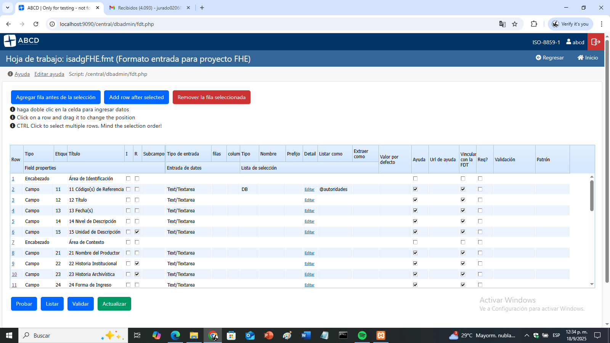
Task: Toggle Ayuda checkbox for 12 Título row
Action: point(415,200)
